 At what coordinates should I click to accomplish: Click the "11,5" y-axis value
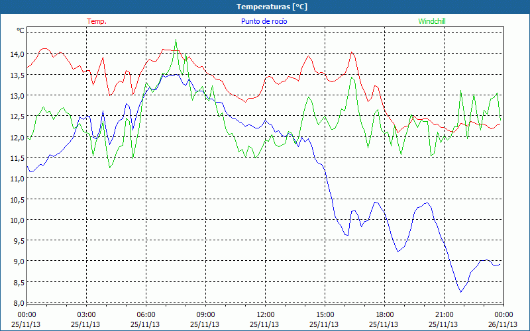[x=17, y=158]
